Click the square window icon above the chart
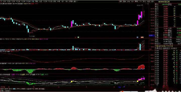Screen dimensions: 181x92 coord(148,4)
